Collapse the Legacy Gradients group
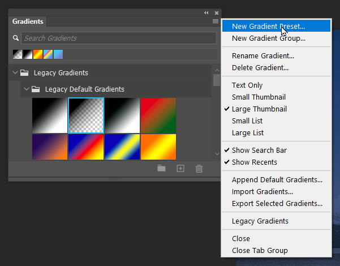The height and width of the screenshot is (266, 340). [15, 72]
